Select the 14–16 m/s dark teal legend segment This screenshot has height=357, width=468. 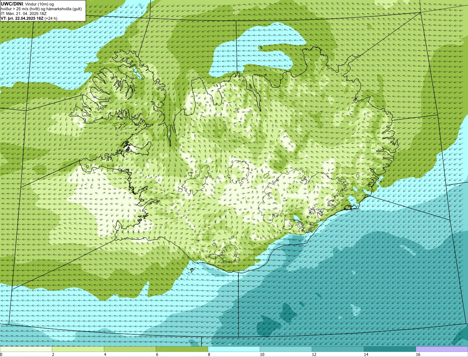coord(390,349)
